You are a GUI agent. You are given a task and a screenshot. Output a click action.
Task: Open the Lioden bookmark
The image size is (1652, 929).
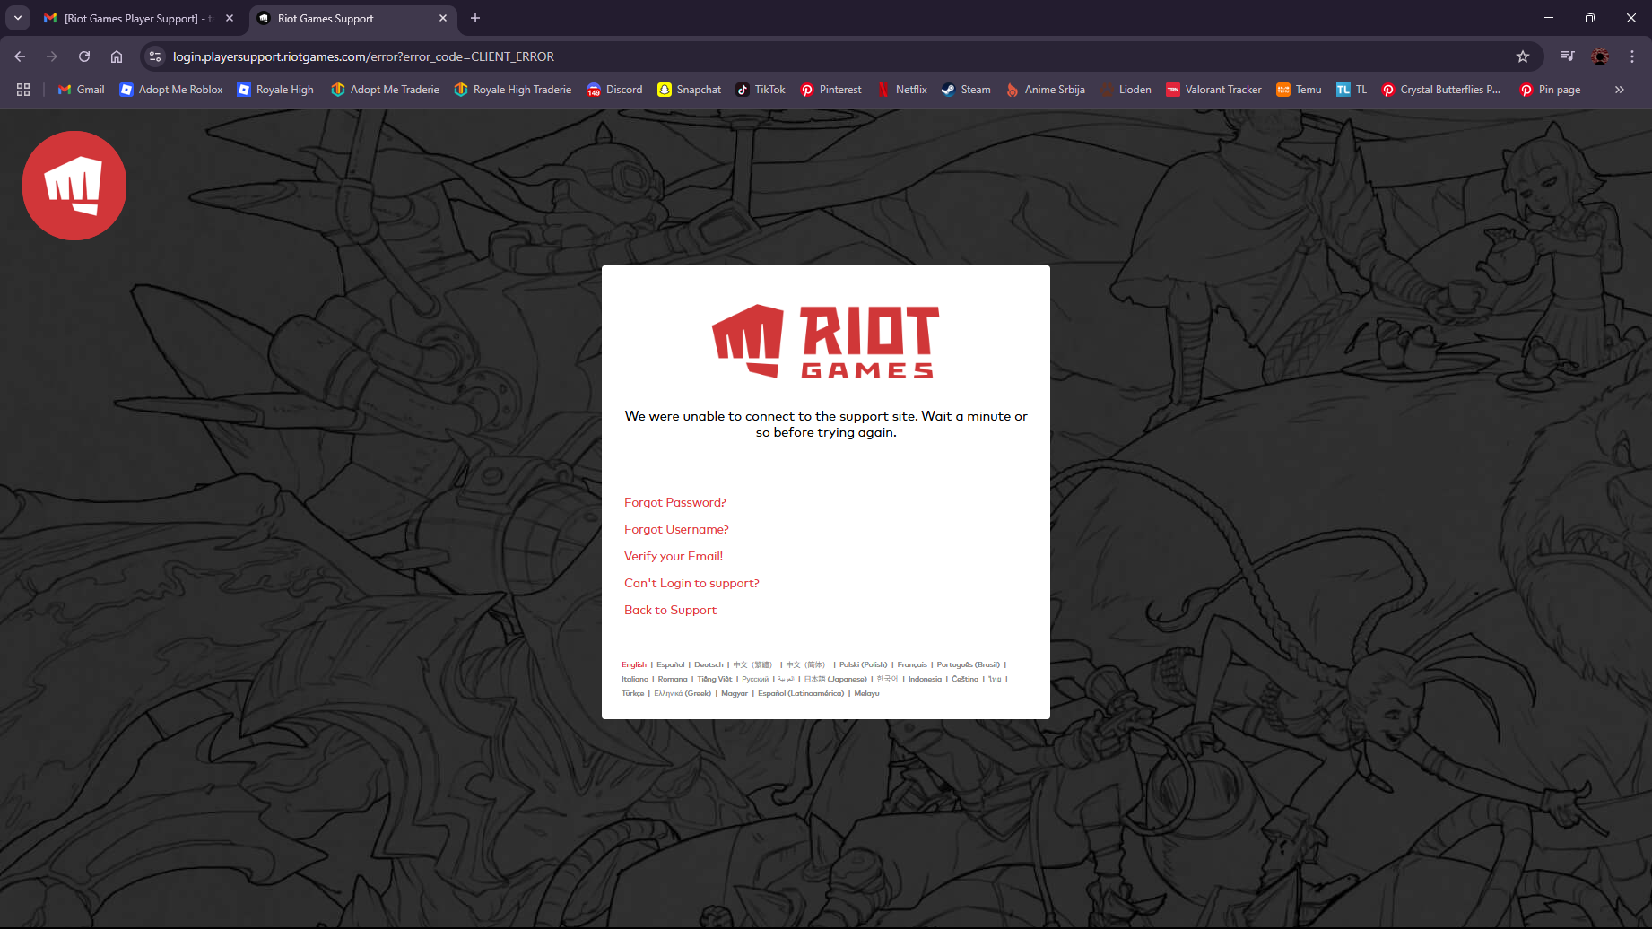click(1126, 90)
